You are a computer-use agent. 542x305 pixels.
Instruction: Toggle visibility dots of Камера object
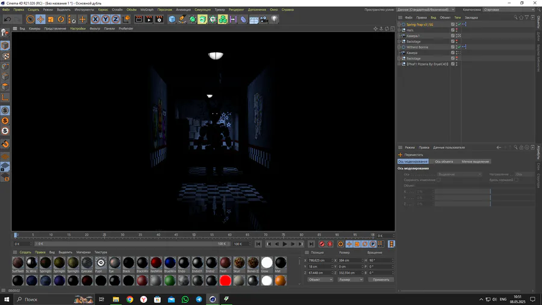click(x=456, y=52)
